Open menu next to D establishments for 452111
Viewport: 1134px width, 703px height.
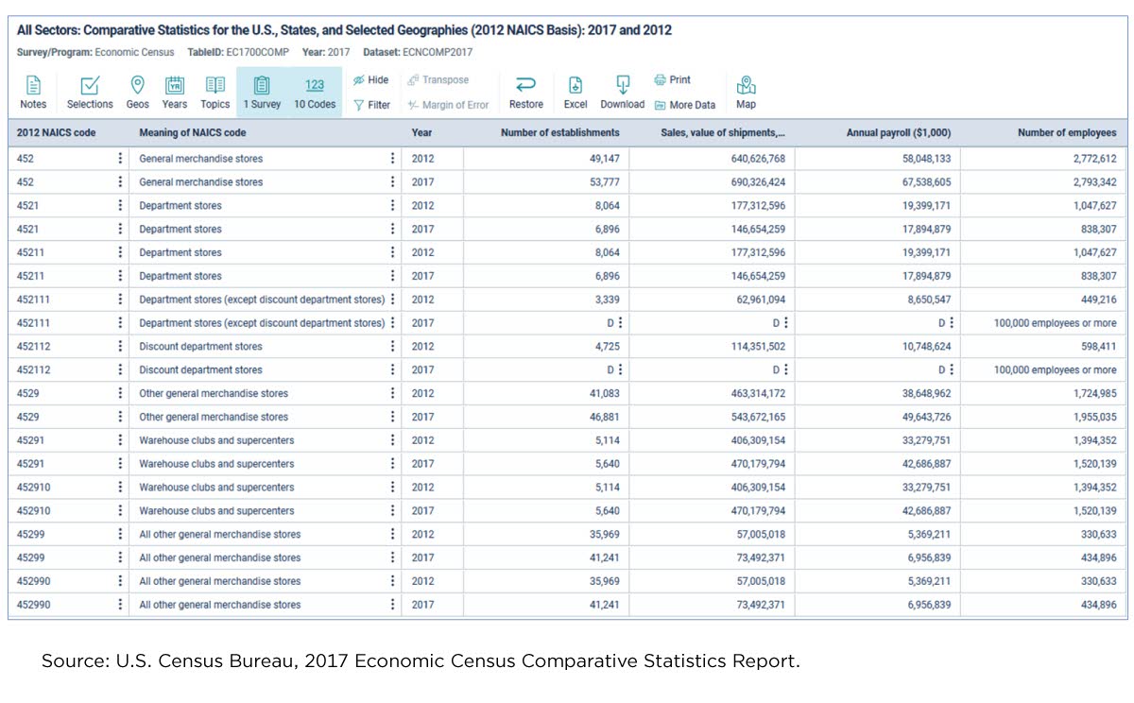(620, 323)
